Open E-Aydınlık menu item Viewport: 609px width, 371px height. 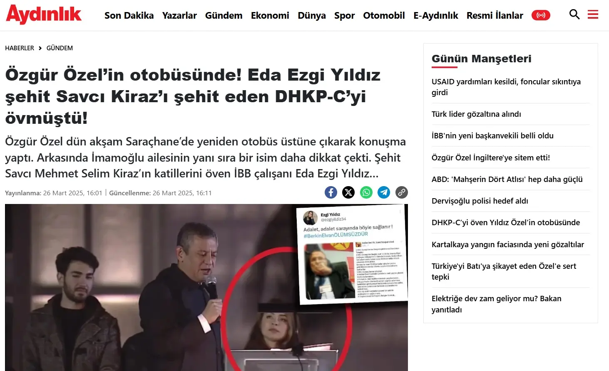[x=435, y=15]
